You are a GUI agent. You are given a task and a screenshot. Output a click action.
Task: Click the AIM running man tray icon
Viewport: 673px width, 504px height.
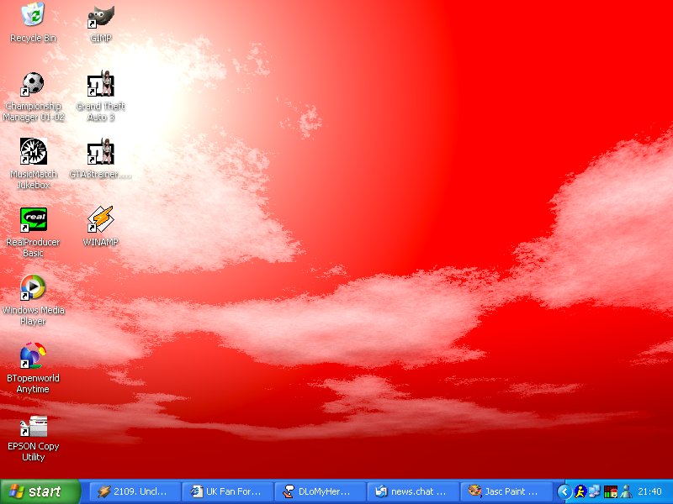[x=580, y=491]
